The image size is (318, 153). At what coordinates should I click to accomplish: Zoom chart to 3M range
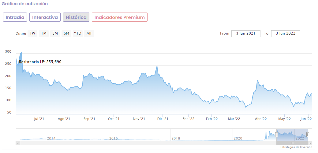pos(55,33)
